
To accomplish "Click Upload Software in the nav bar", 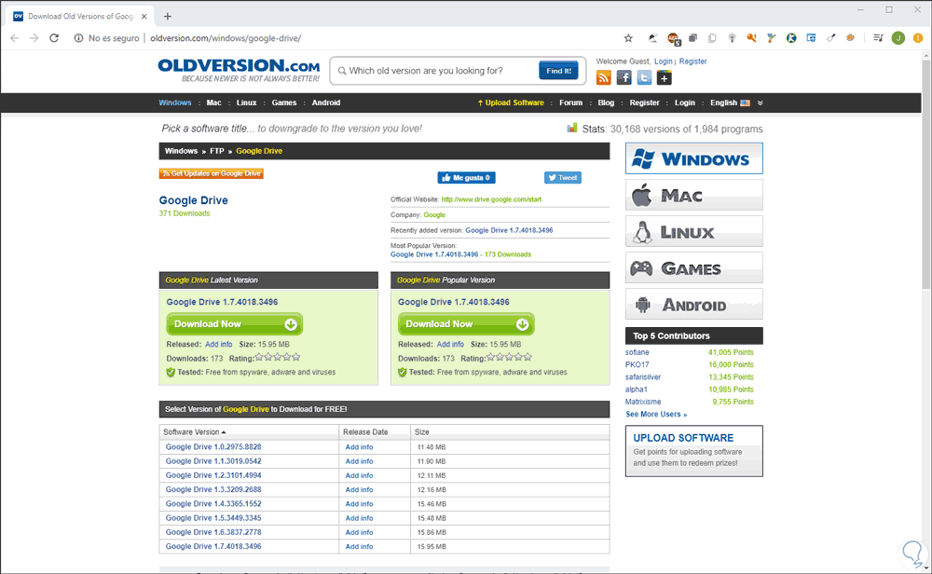I will pos(511,102).
